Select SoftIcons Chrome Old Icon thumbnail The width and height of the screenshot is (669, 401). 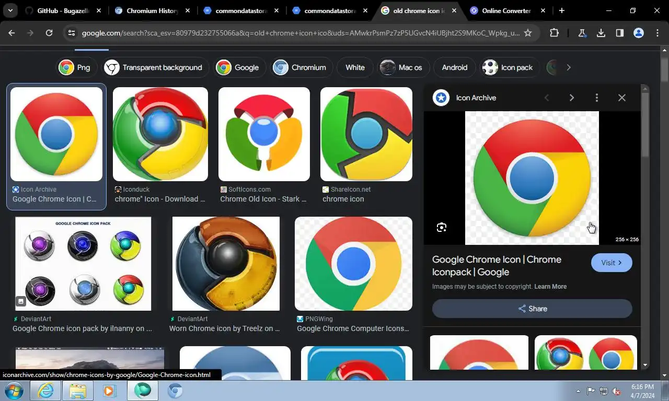coord(264,134)
